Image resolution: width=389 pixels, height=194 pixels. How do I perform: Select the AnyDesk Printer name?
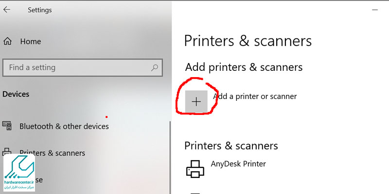238,164
